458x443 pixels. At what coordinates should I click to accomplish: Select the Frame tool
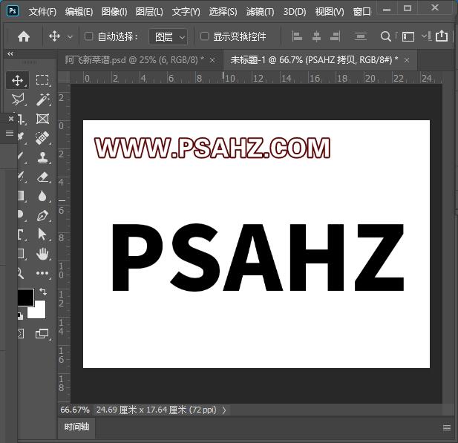42,119
